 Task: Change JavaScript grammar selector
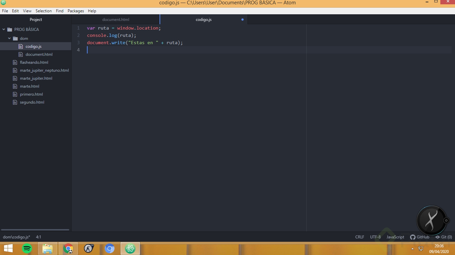(395, 237)
